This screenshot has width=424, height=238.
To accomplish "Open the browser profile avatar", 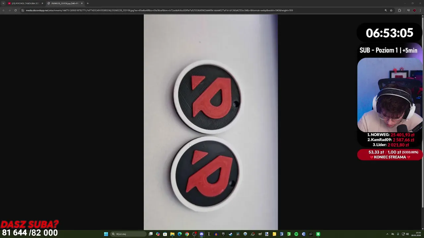I will (414, 10).
